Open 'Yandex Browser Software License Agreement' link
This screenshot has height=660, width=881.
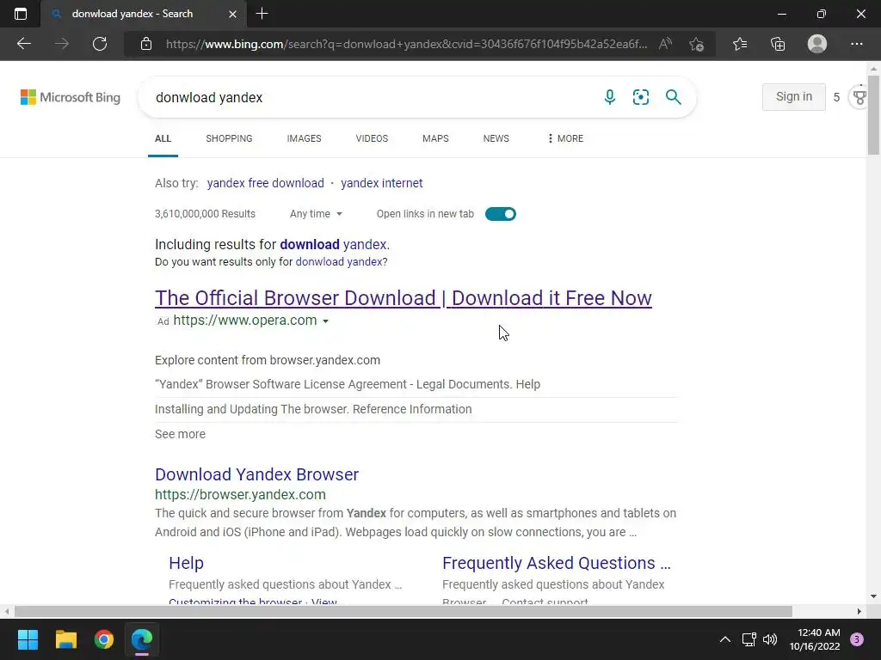[x=348, y=384]
